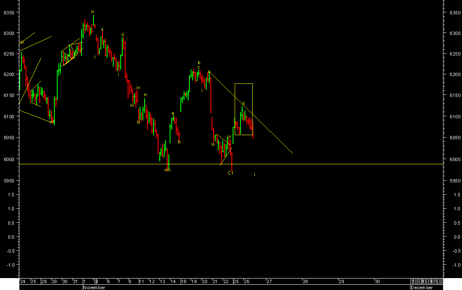Click date 30 on the time axis
The image size is (462, 290).
coord(377,281)
